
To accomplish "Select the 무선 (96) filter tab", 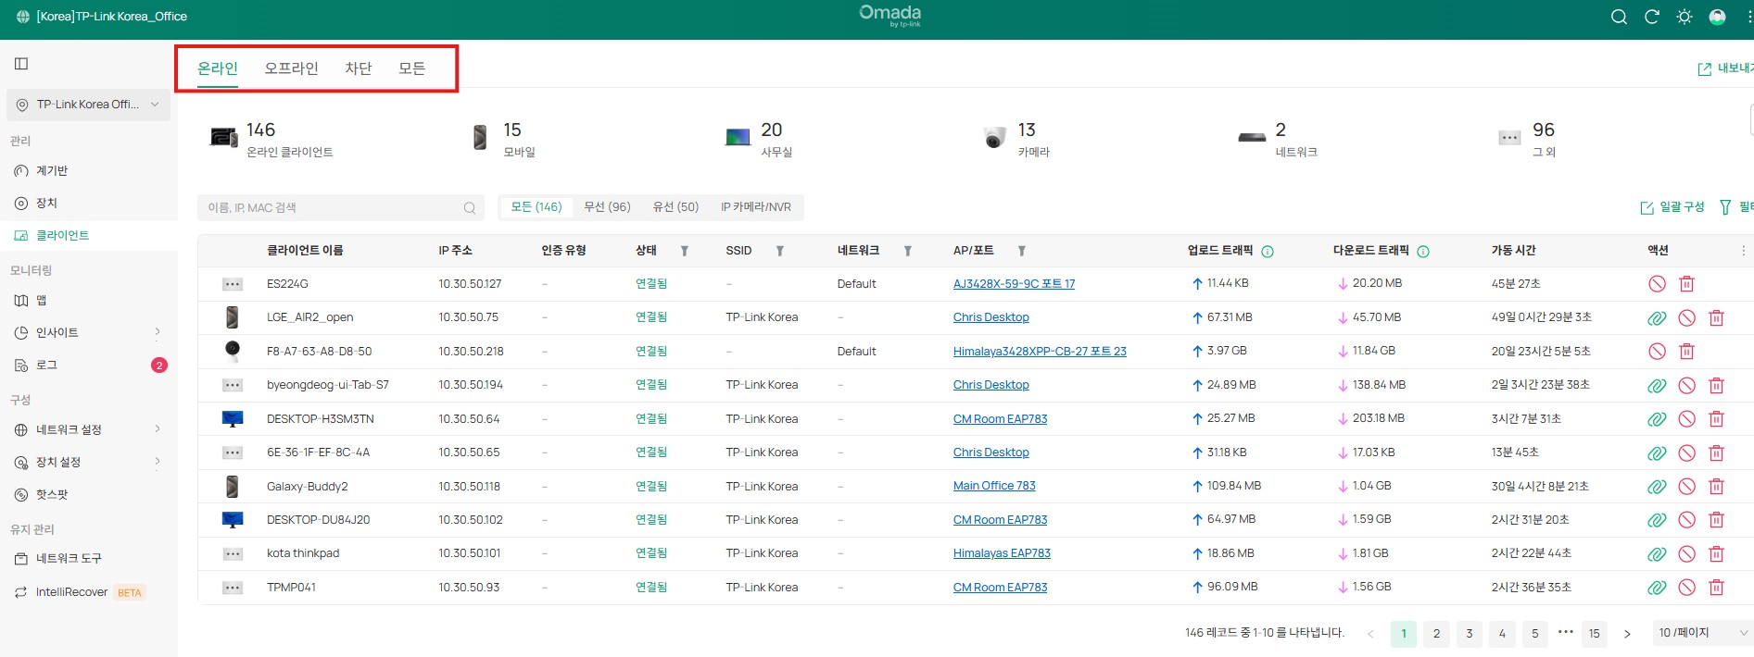I will (x=607, y=207).
